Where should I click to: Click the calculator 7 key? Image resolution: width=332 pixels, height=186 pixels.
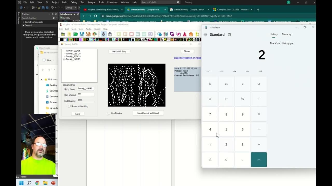210,114
